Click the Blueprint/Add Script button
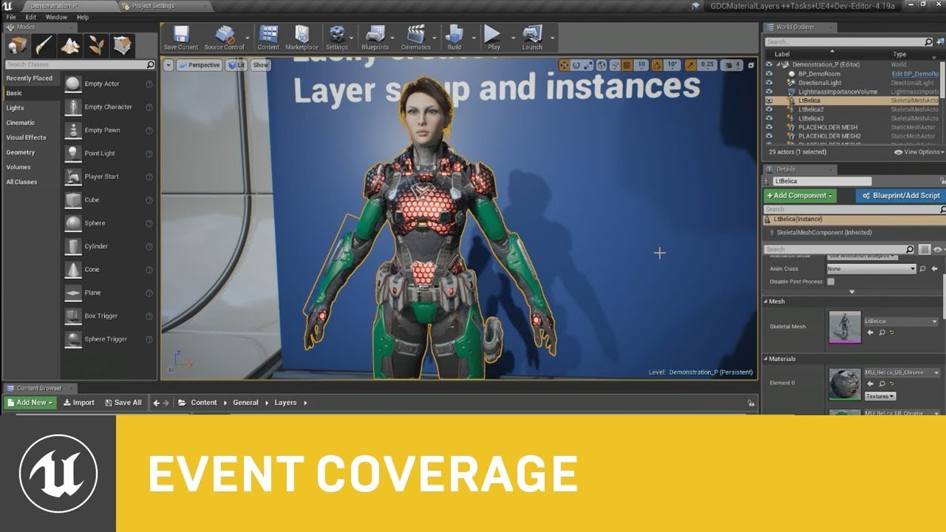Viewport: 946px width, 532px height. (900, 196)
